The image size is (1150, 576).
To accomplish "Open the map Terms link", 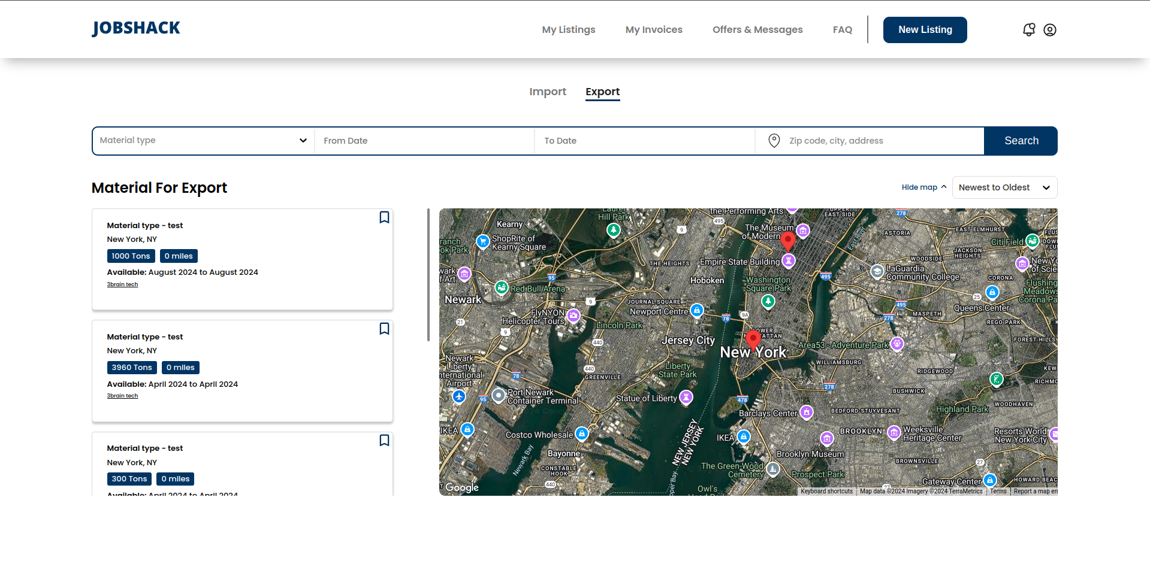I will click(998, 492).
